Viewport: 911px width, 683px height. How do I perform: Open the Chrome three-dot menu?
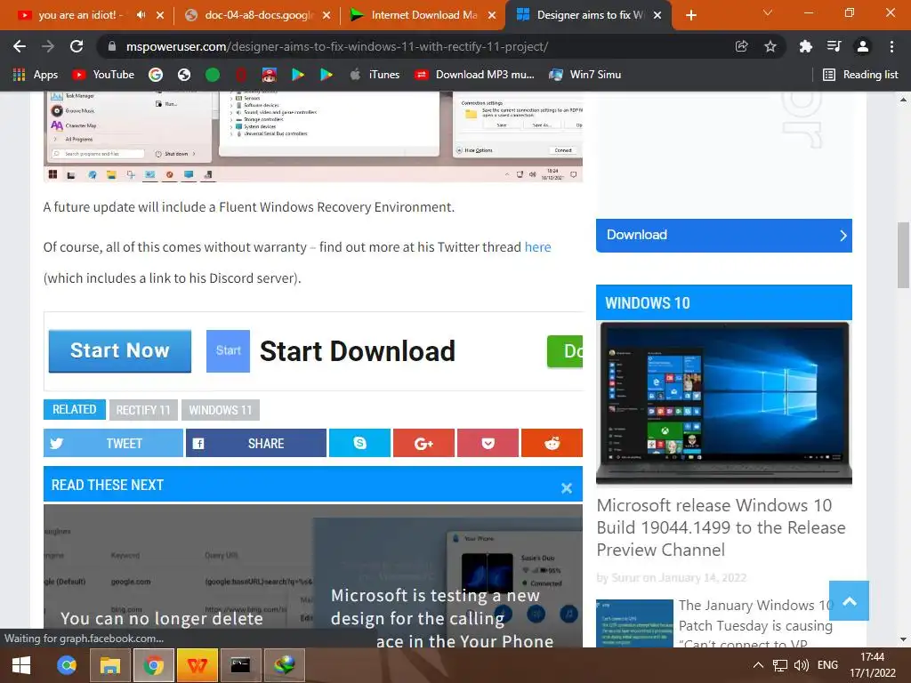pyautogui.click(x=891, y=46)
